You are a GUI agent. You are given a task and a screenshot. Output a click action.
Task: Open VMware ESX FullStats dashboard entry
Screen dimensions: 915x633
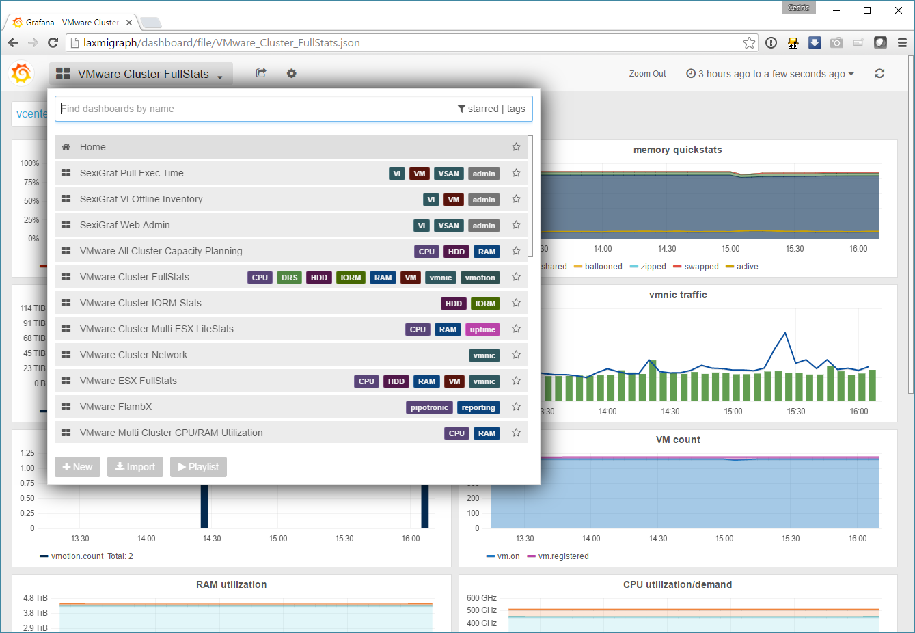coord(128,381)
